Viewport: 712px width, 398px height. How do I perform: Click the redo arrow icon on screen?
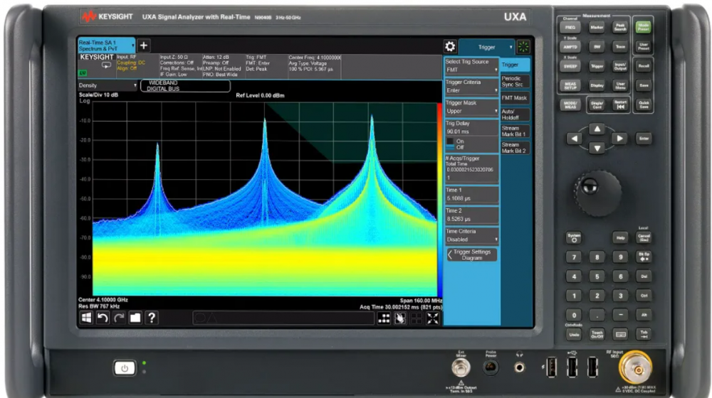point(119,318)
